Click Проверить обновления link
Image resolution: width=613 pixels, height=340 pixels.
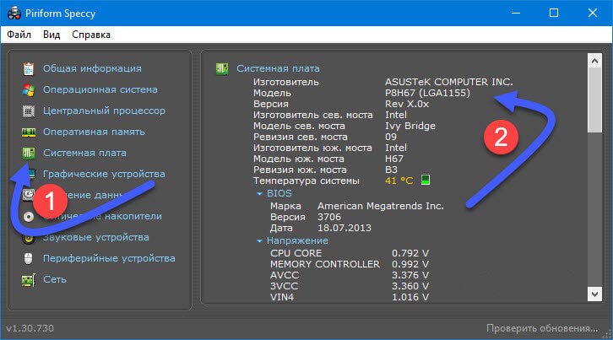tap(542, 328)
